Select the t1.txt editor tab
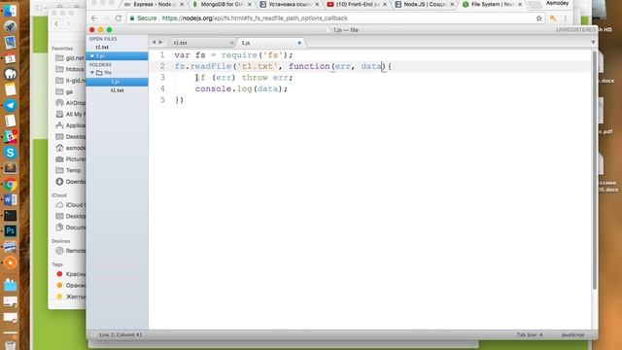 (x=202, y=43)
